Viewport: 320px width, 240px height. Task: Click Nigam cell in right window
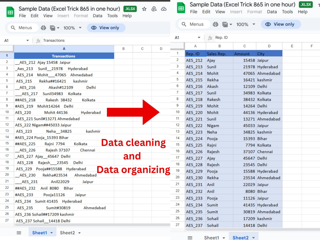220,125
